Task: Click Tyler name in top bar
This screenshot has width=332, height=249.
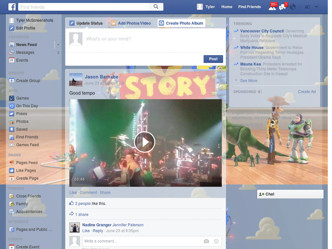Action: point(210,7)
